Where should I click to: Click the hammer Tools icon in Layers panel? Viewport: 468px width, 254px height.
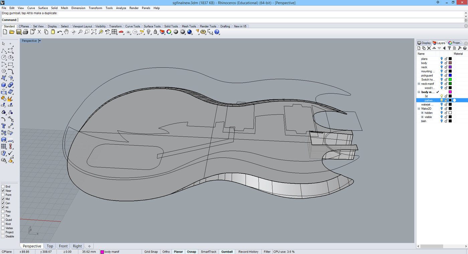pyautogui.click(x=460, y=48)
